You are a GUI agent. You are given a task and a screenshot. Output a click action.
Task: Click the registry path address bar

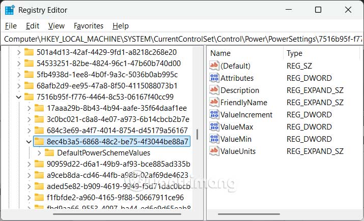182,39
